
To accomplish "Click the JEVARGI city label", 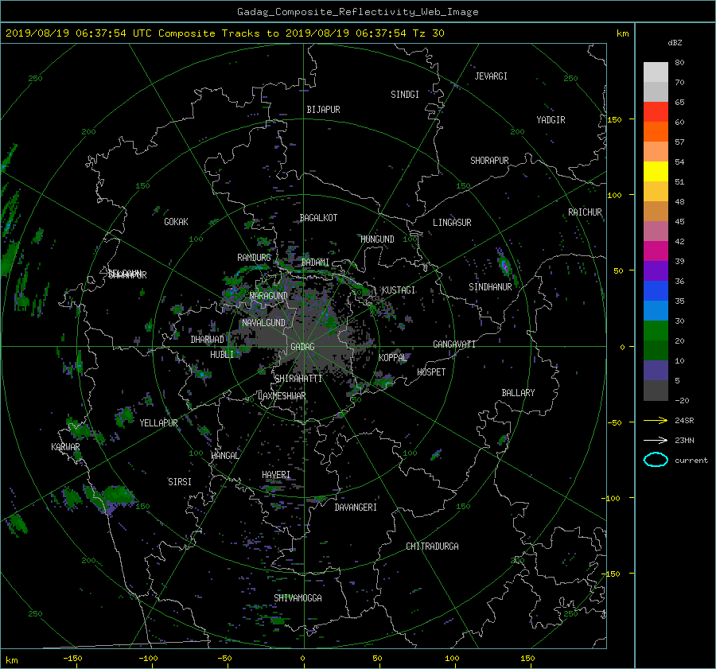I will (491, 76).
